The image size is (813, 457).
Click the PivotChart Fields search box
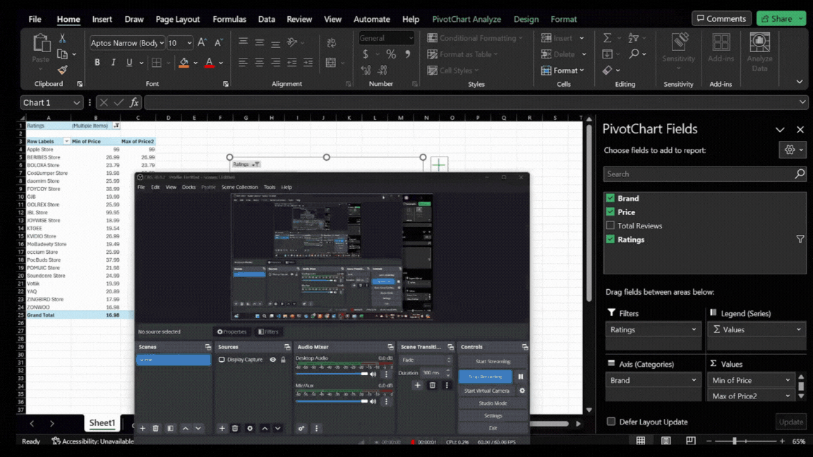[x=704, y=174]
